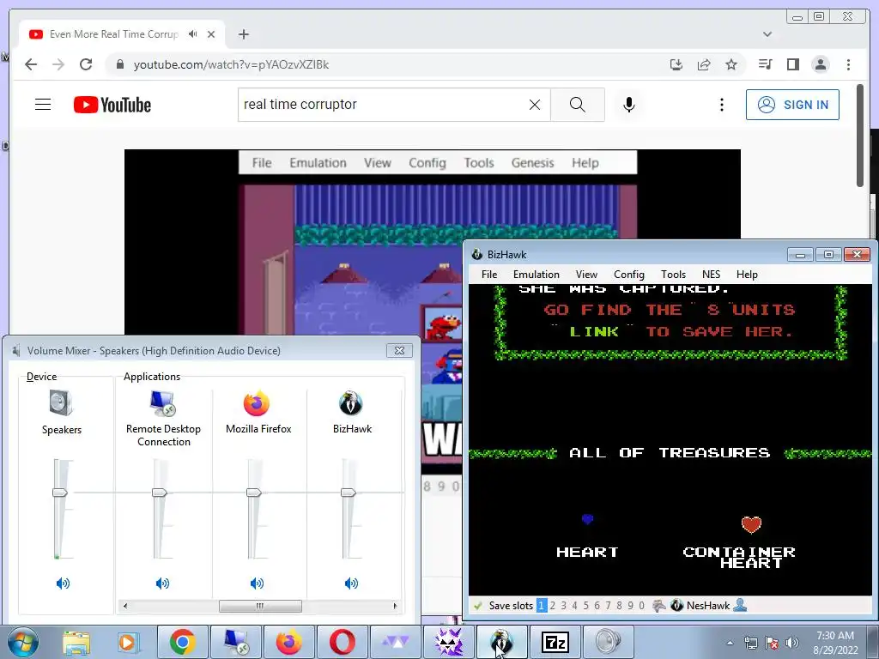Click the BizHawk volume slider handle

point(349,493)
